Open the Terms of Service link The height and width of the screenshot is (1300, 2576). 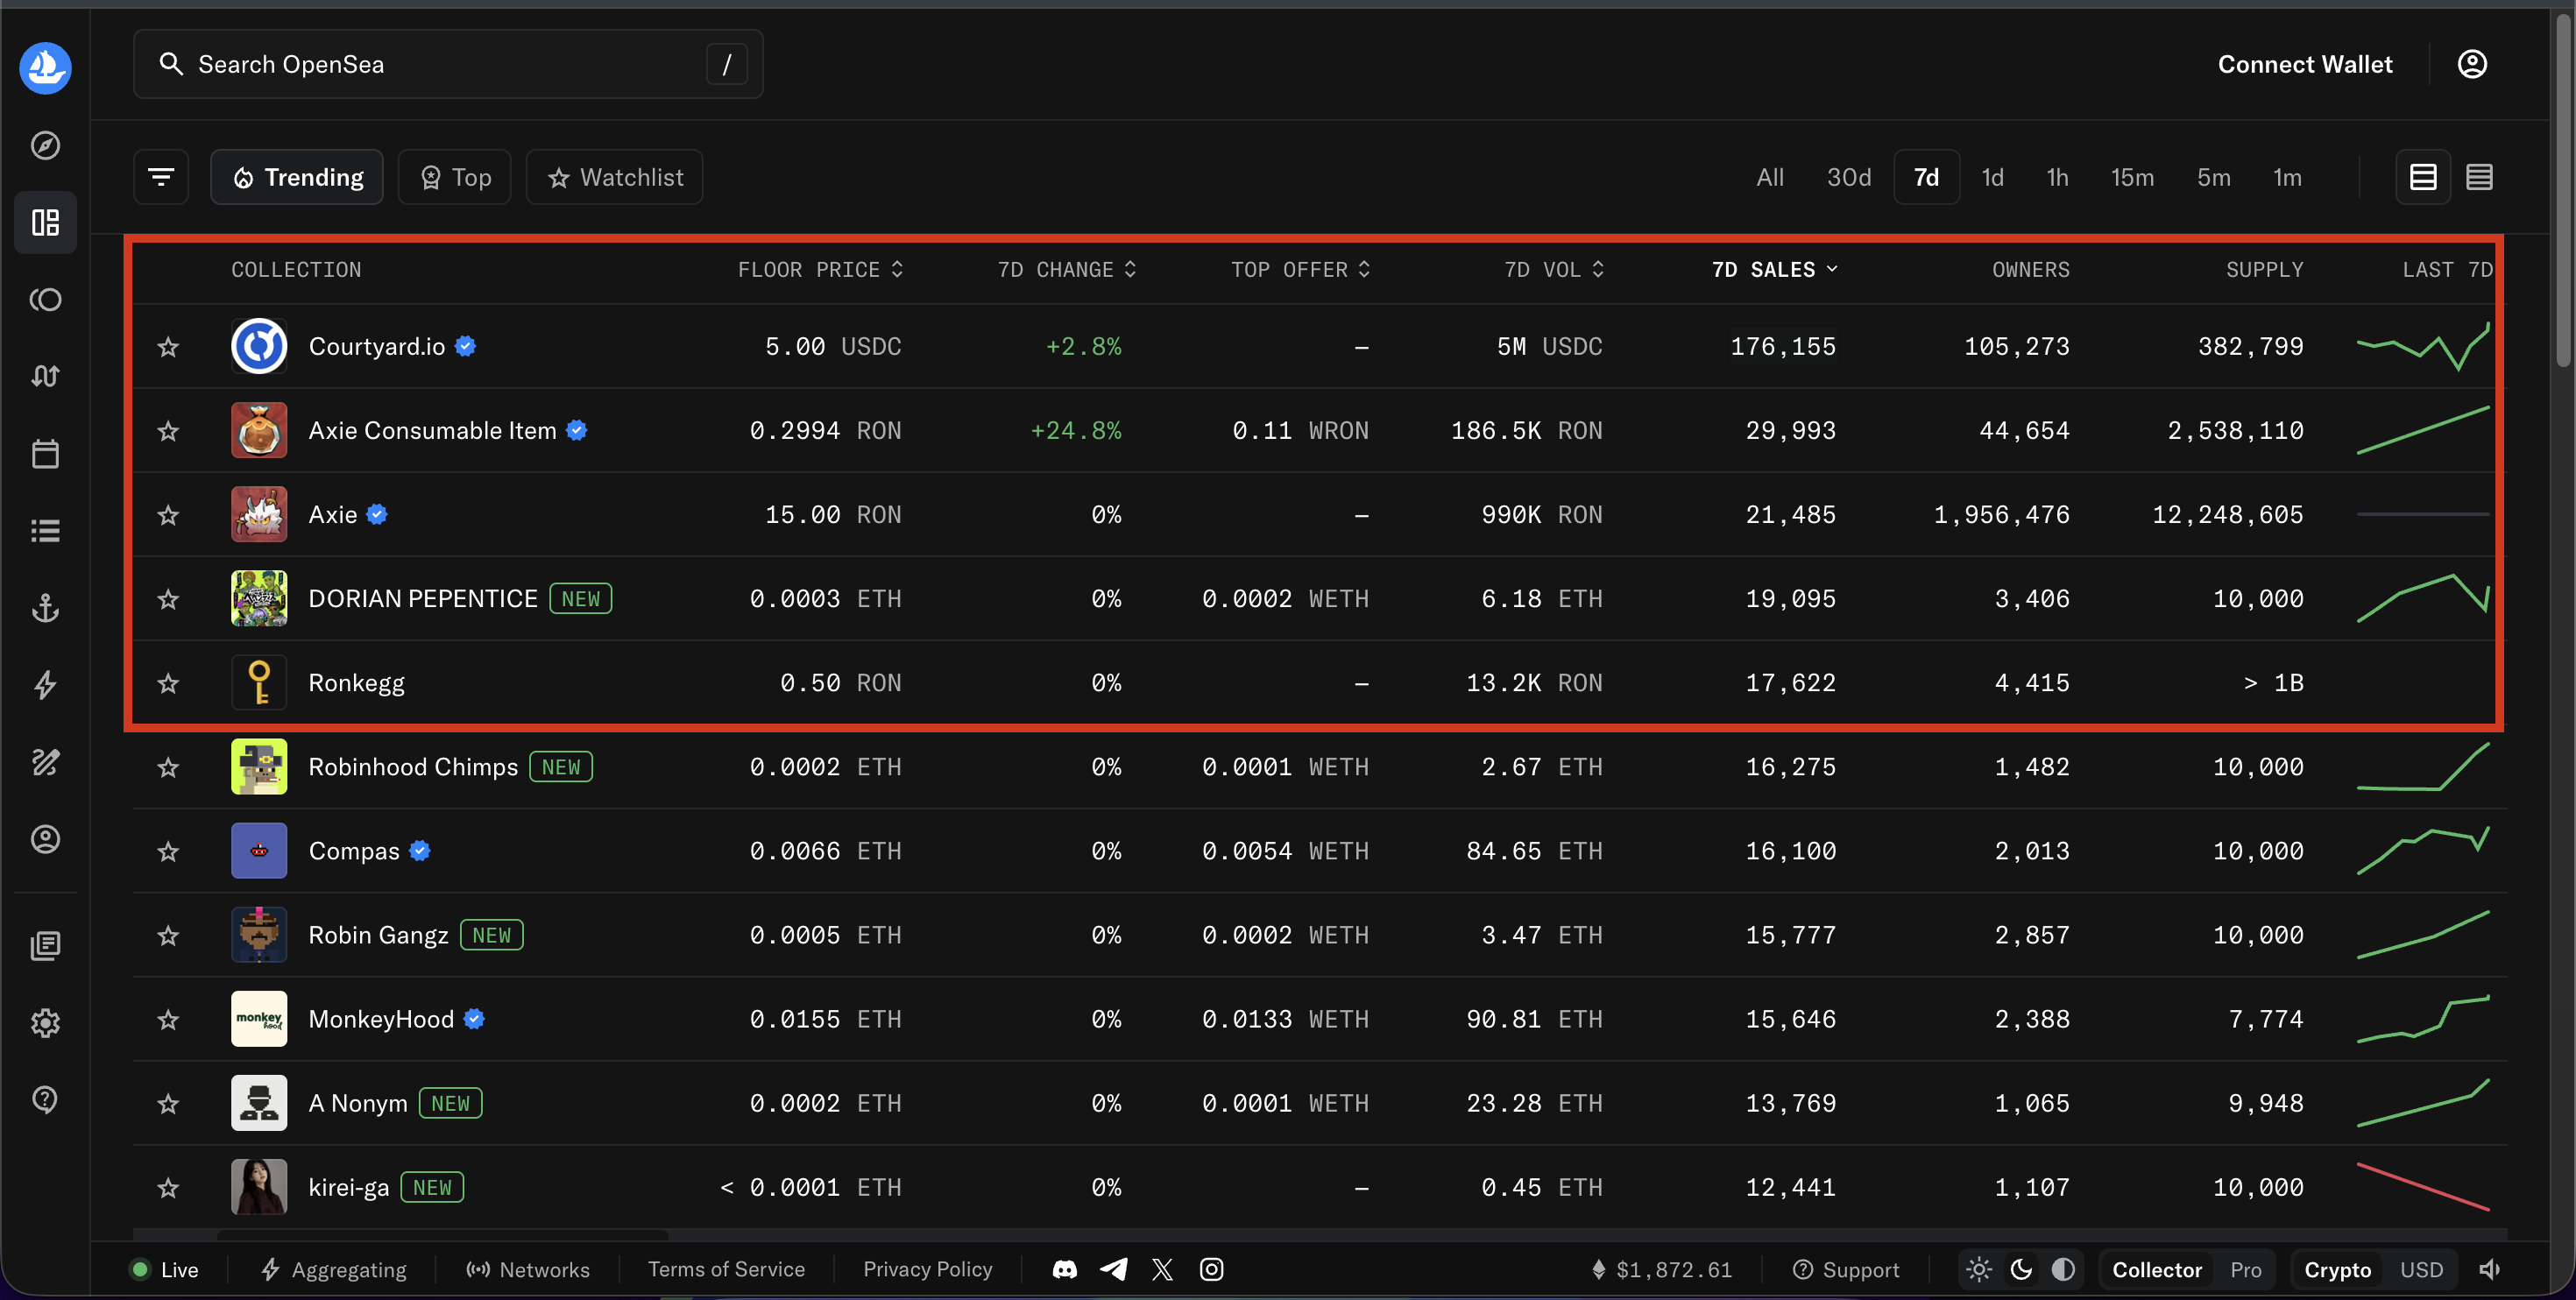click(726, 1269)
